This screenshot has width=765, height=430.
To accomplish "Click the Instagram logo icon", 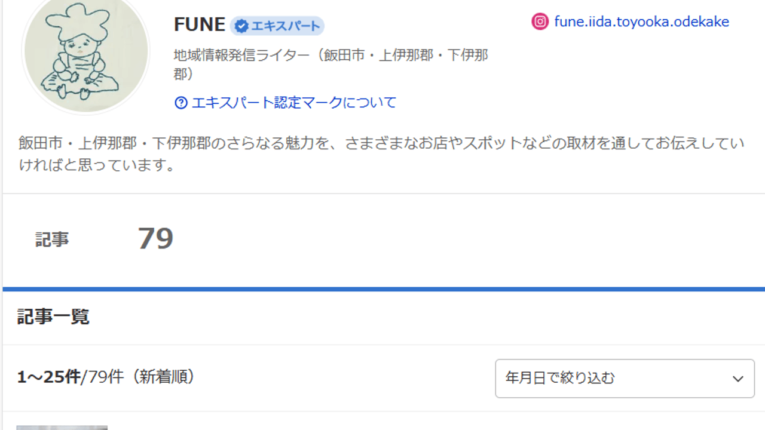I will pos(540,22).
